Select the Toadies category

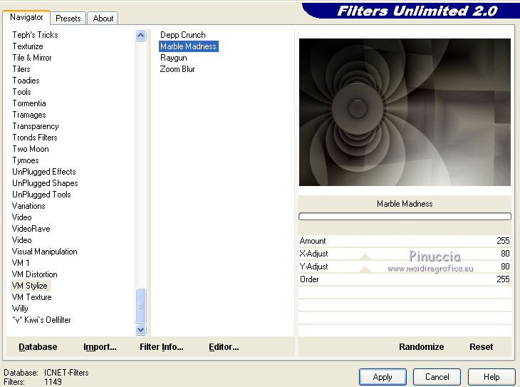click(x=26, y=81)
